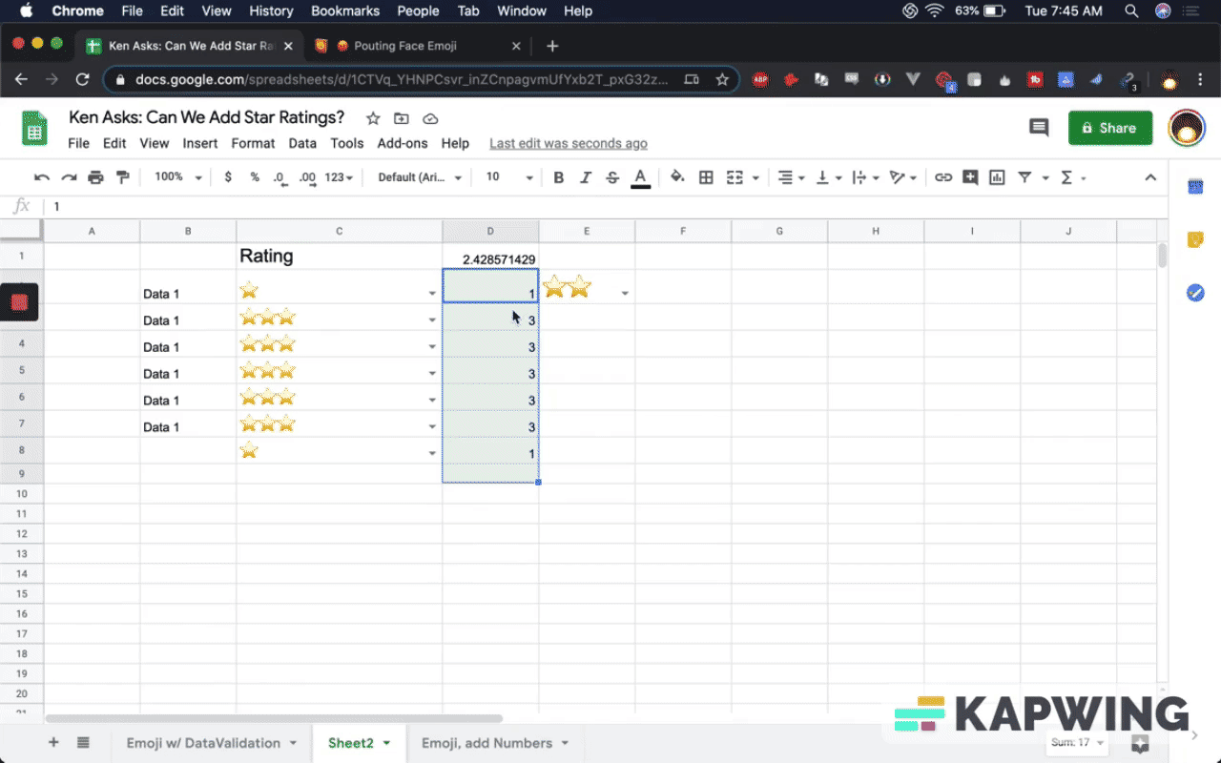Open the font size 10 dropdown

[x=509, y=177]
